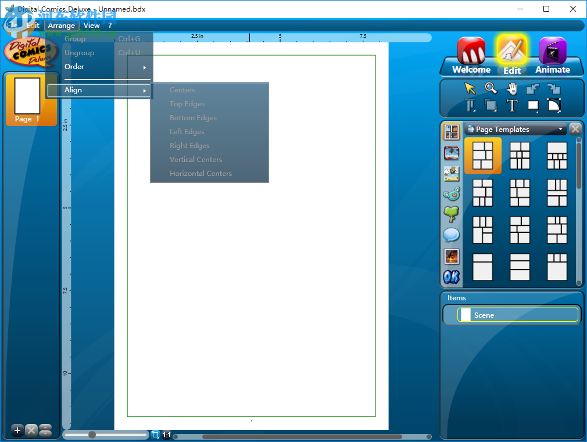Open the speech bubble category

pos(452,235)
